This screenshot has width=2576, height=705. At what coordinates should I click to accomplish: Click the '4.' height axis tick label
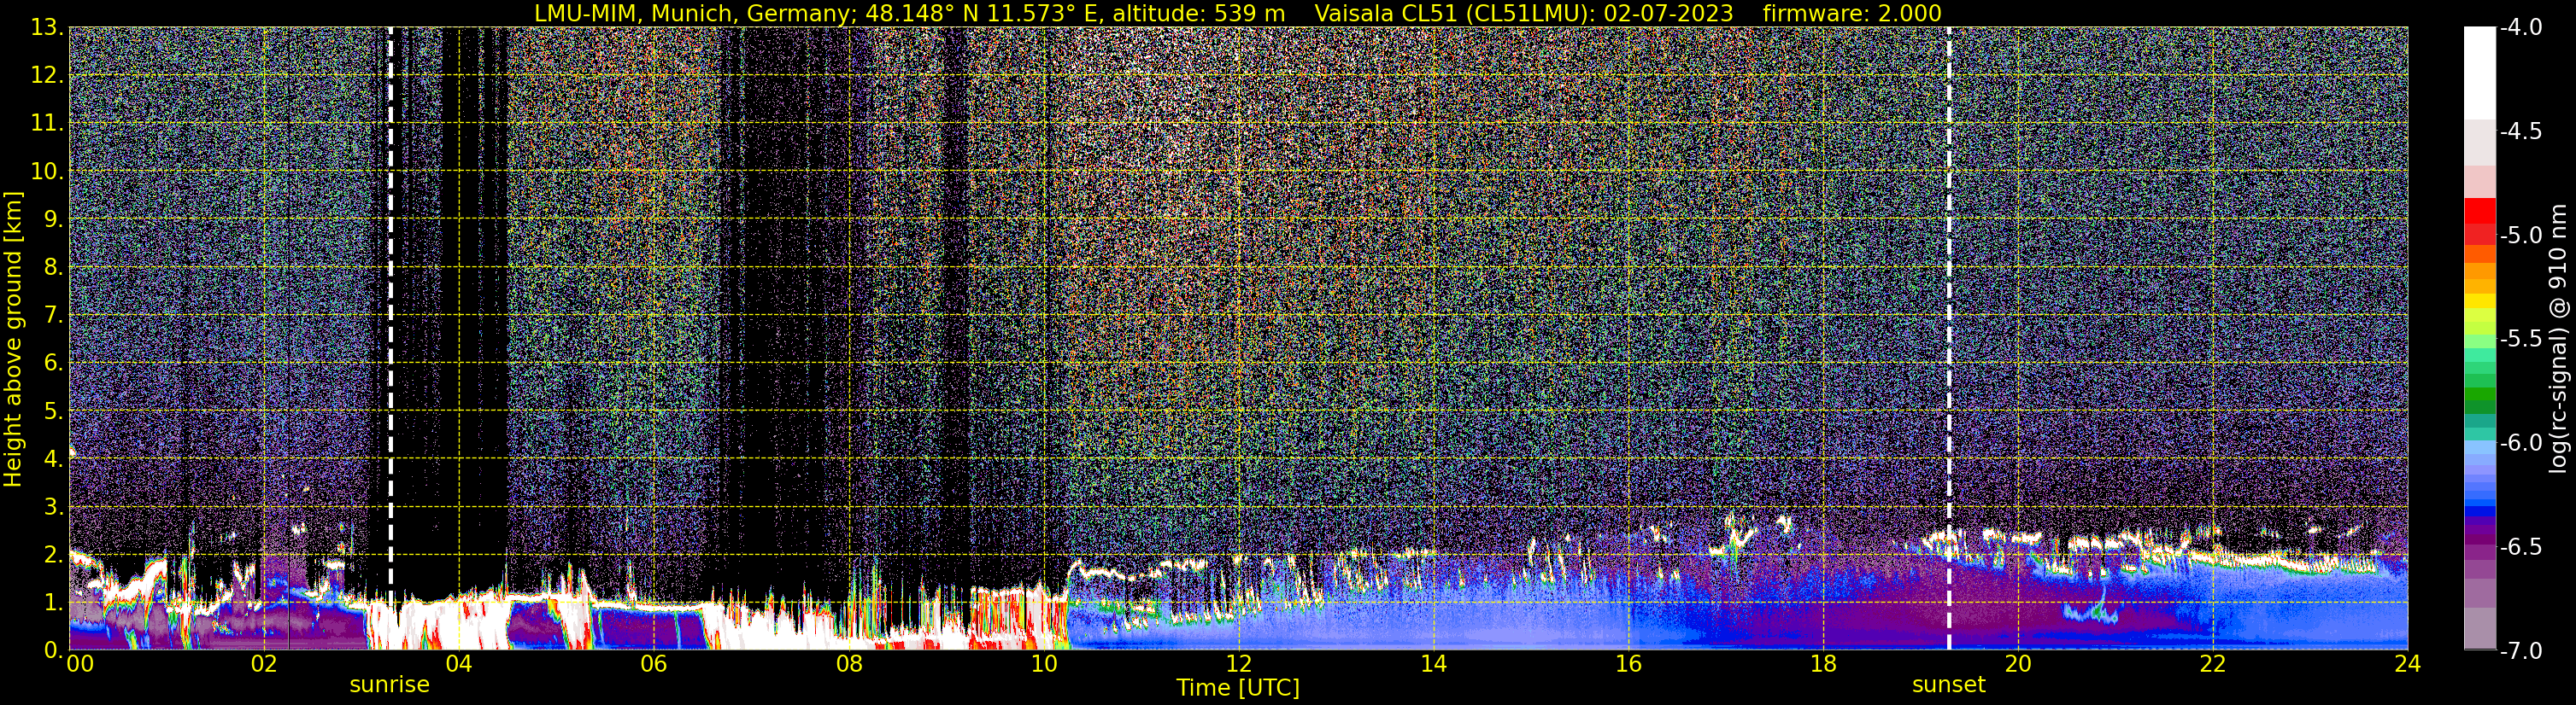pyautogui.click(x=54, y=459)
